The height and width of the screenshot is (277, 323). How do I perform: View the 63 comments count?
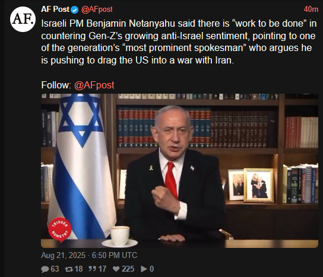pos(55,269)
